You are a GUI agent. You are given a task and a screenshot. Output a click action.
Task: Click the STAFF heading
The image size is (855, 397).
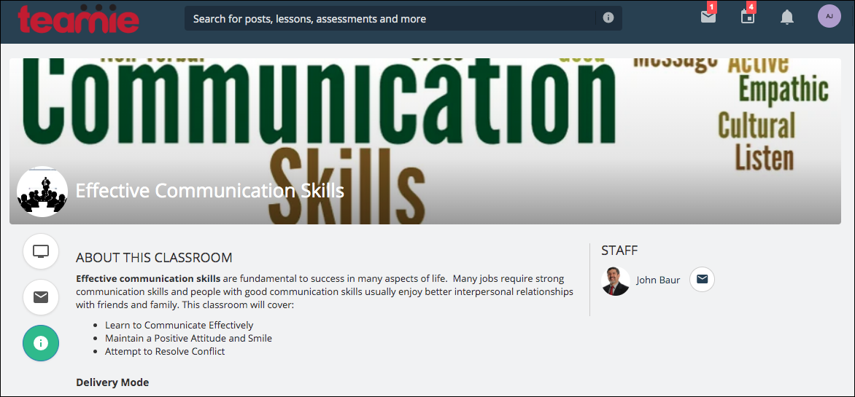click(619, 251)
